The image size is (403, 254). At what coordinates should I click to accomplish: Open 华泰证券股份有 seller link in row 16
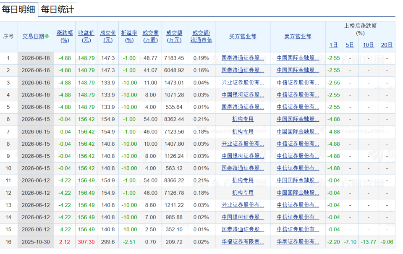tap(298, 242)
